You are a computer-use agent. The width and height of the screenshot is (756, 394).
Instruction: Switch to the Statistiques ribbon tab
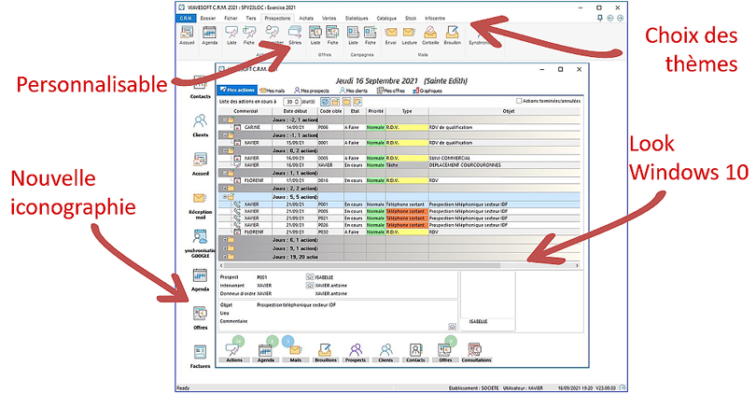pos(357,18)
